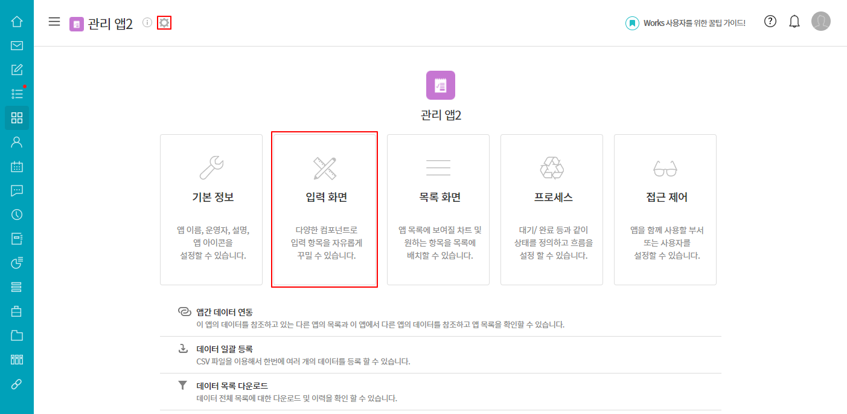847x414 pixels.
Task: Open the clock icon in sidebar
Action: pos(17,215)
